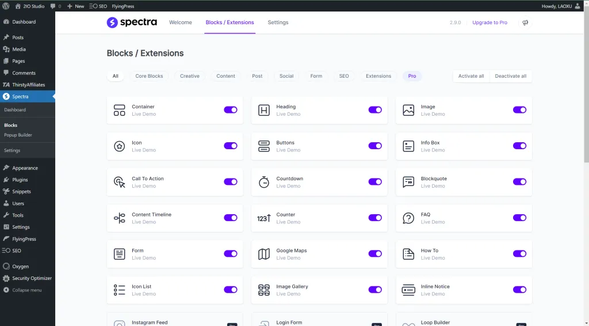The width and height of the screenshot is (589, 326).
Task: Turn off the Info Box toggle
Action: click(519, 146)
